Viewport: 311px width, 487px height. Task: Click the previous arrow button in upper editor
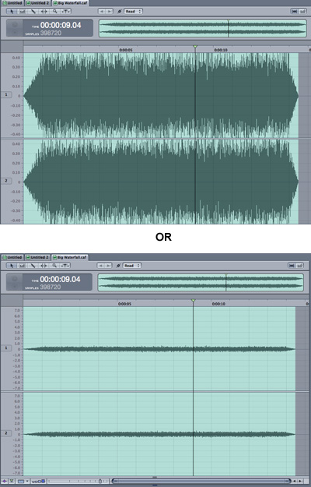coord(102,12)
